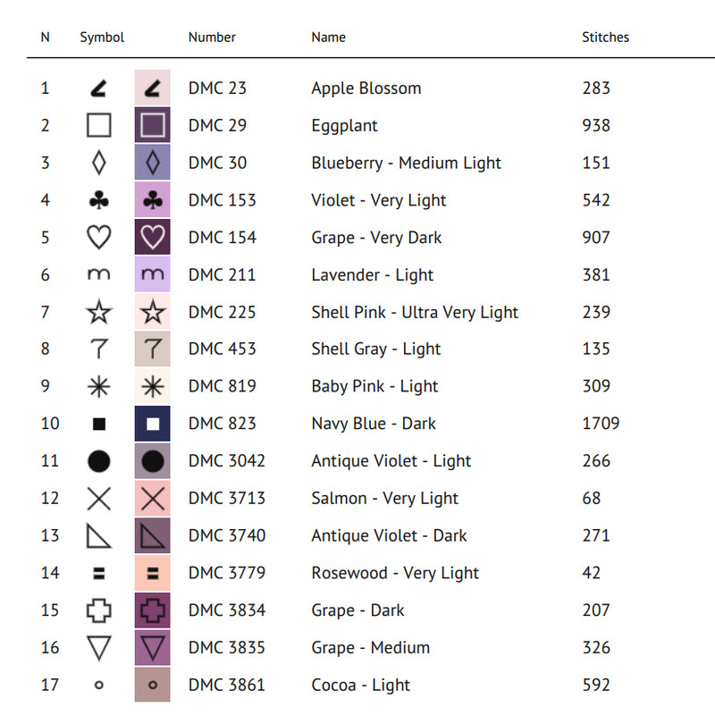Select the Apple Blossom thread name
715x715 pixels.
tap(366, 88)
